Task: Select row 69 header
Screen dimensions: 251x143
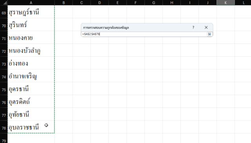Action: 4,12
